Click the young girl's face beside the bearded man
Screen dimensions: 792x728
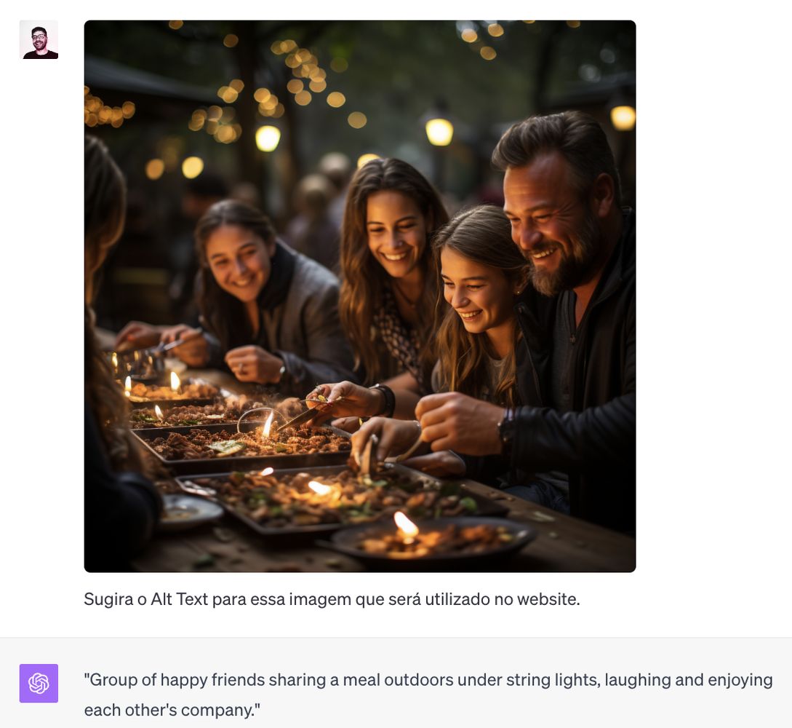(x=473, y=290)
